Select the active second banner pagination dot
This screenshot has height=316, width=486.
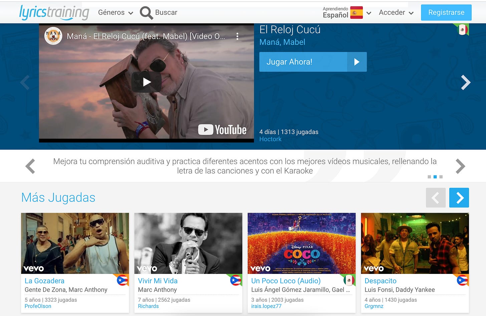click(435, 177)
